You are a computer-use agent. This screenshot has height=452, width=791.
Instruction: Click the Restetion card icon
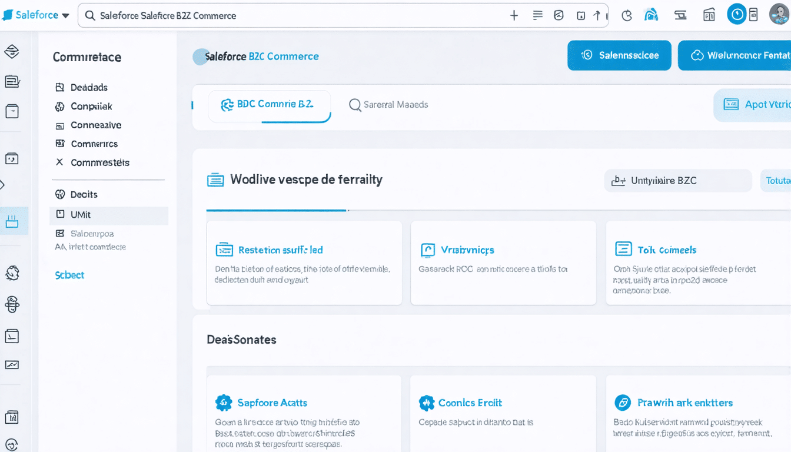[x=224, y=250]
